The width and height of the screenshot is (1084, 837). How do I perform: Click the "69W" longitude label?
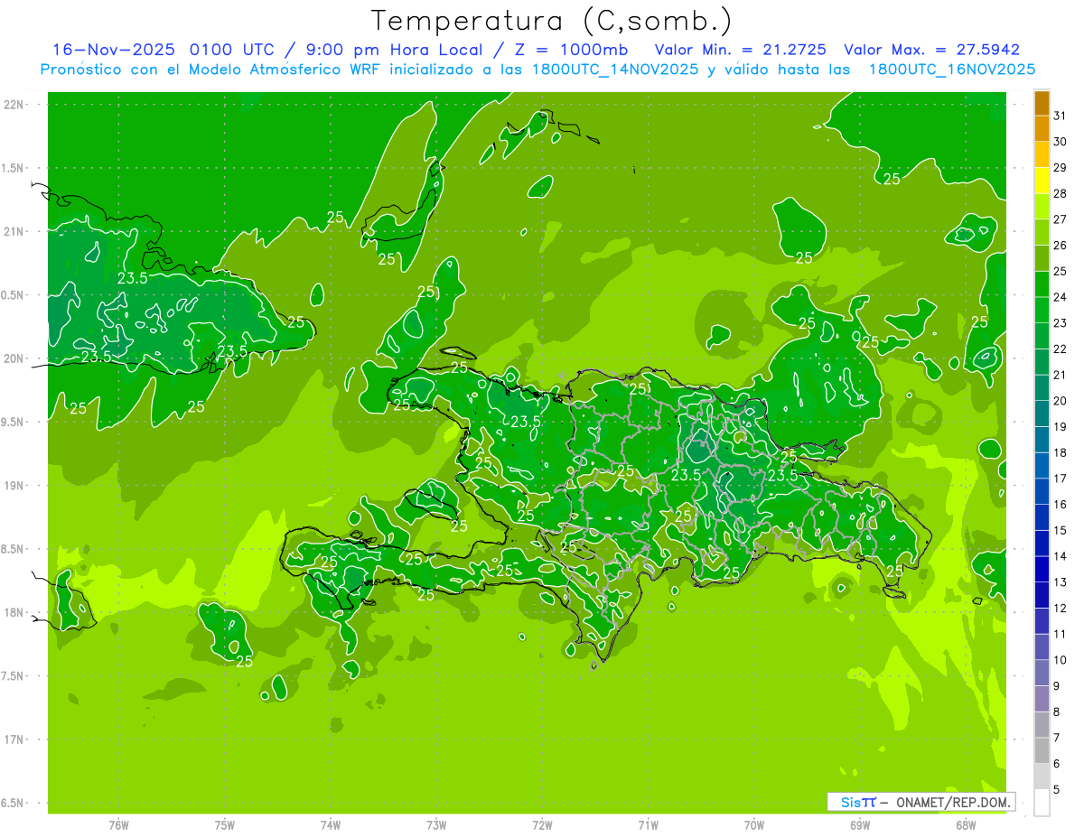click(860, 825)
